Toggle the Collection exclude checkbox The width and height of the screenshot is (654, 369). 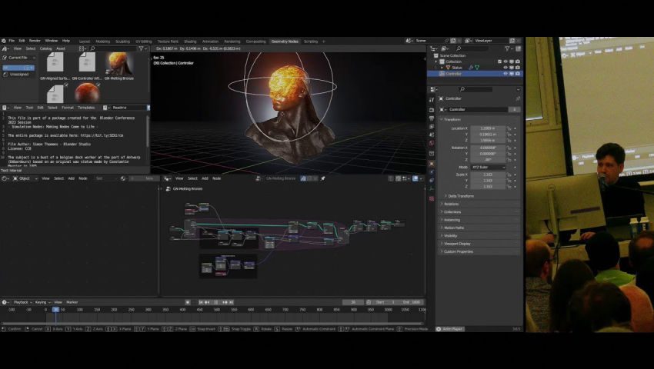point(499,61)
